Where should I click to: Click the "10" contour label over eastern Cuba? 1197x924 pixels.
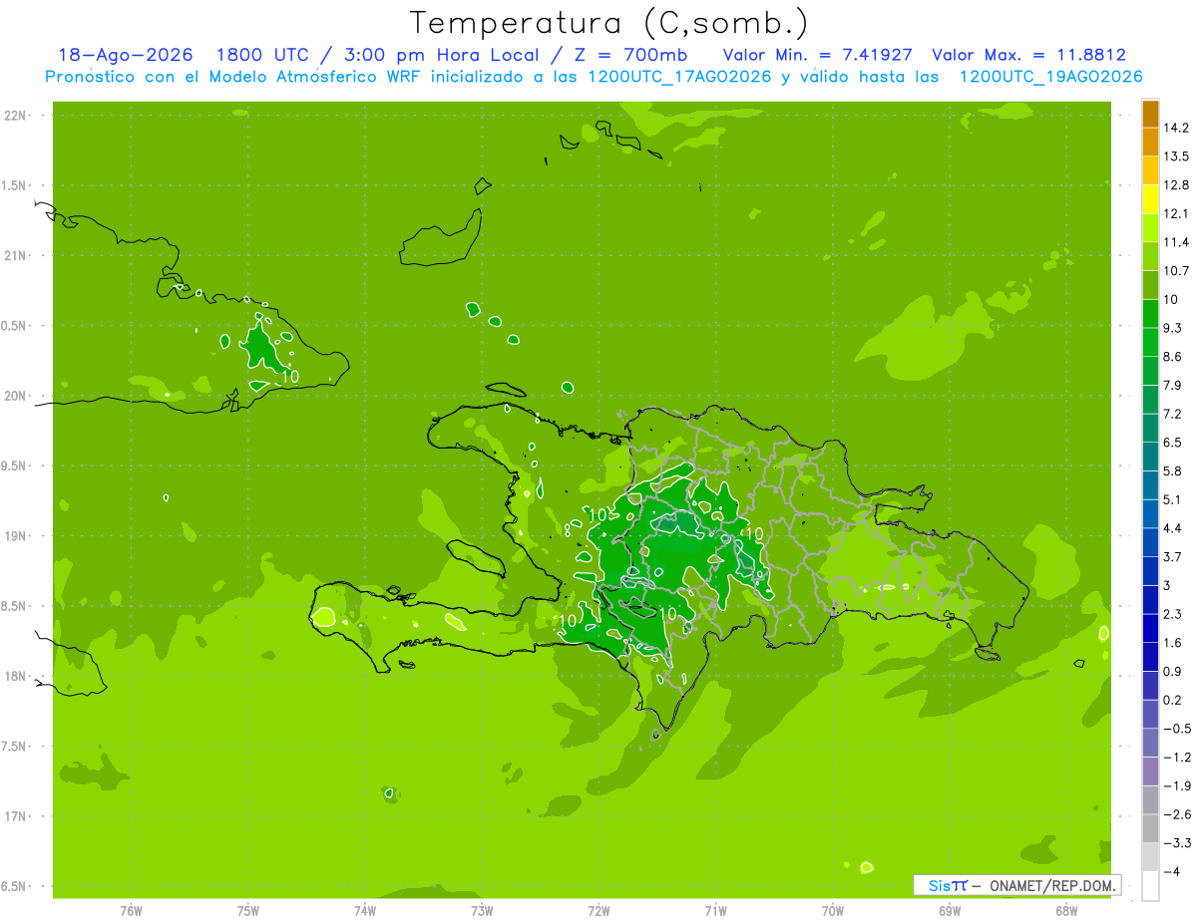coord(290,376)
